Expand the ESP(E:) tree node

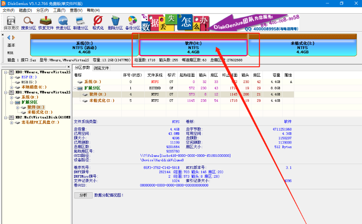[11, 77]
